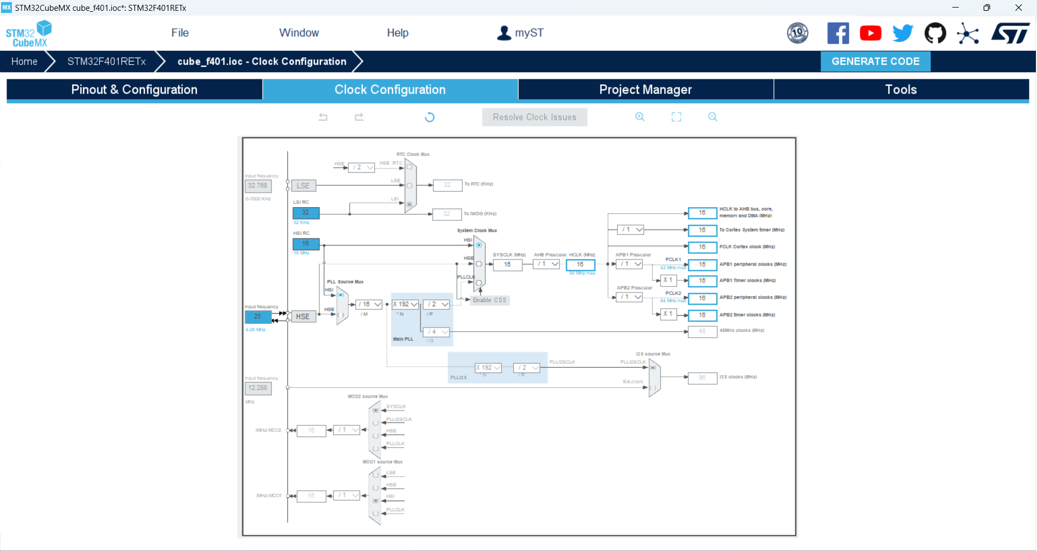This screenshot has width=1037, height=551.
Task: Open the ST Twitter icon
Action: [903, 33]
